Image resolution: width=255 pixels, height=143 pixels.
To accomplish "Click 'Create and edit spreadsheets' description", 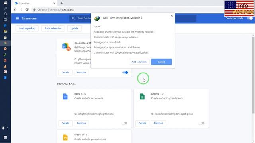I will tap(167, 98).
